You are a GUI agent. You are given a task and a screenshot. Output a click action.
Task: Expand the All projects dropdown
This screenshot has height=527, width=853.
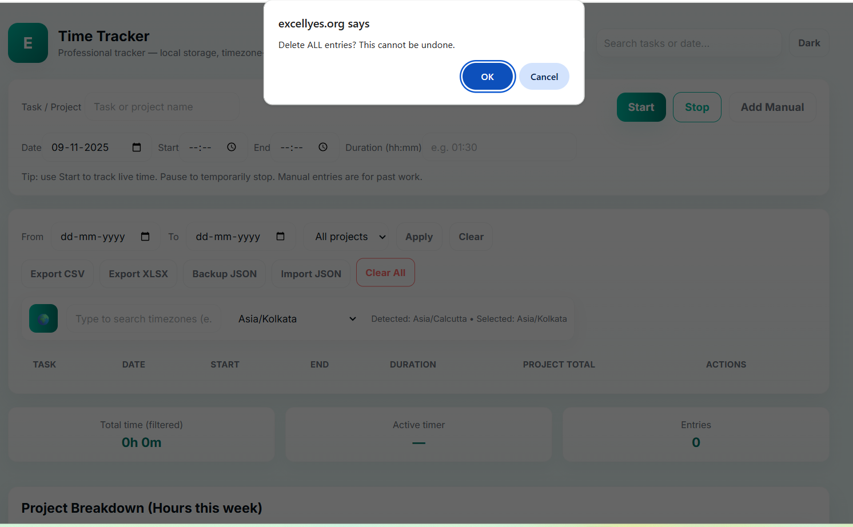[x=350, y=237]
